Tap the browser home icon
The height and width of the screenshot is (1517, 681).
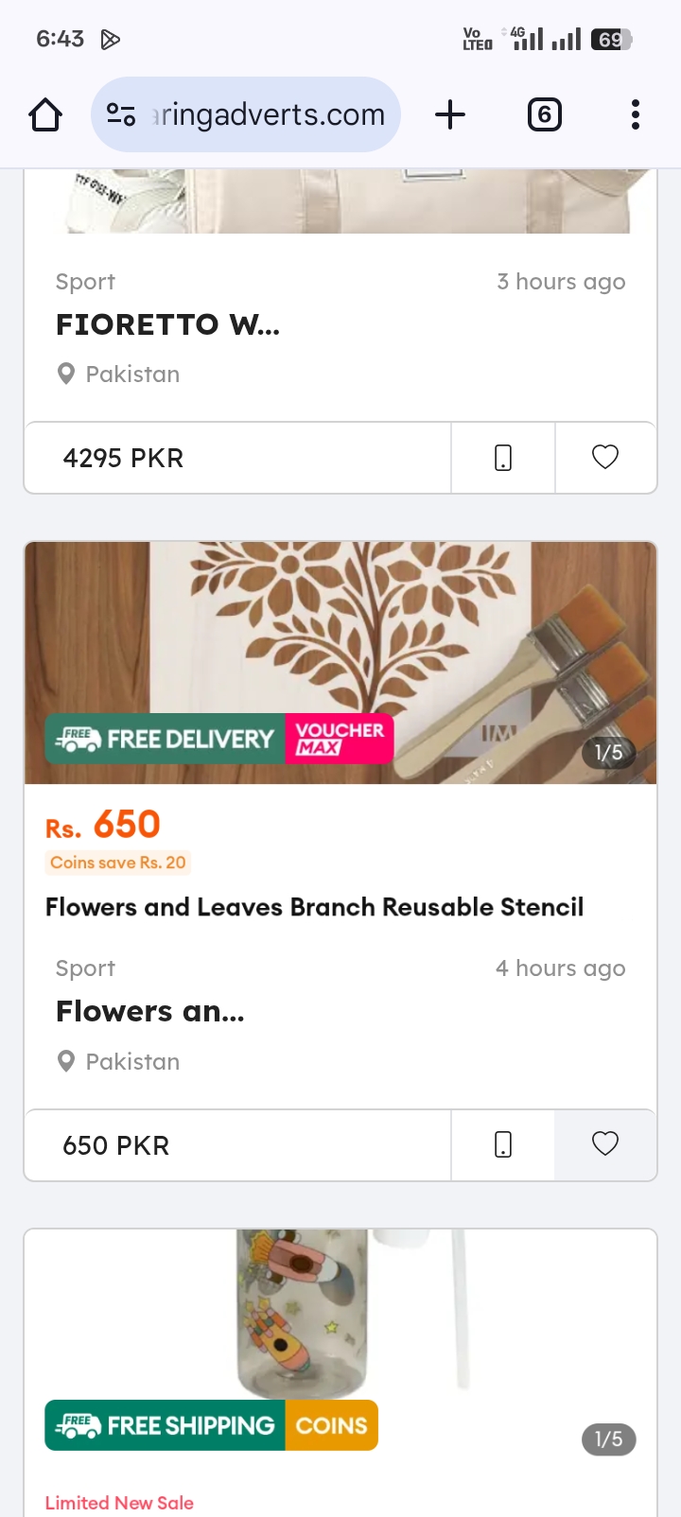point(45,115)
